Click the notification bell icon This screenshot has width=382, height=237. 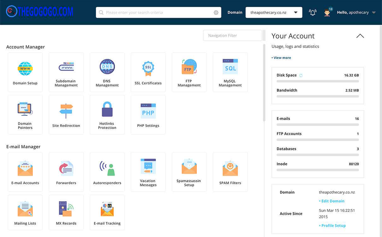click(x=313, y=12)
